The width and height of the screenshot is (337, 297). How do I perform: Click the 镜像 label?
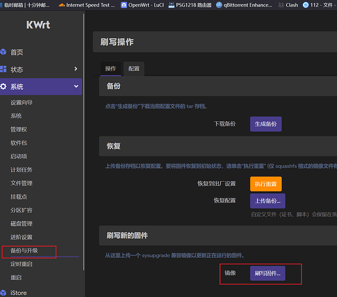pyautogui.click(x=230, y=273)
